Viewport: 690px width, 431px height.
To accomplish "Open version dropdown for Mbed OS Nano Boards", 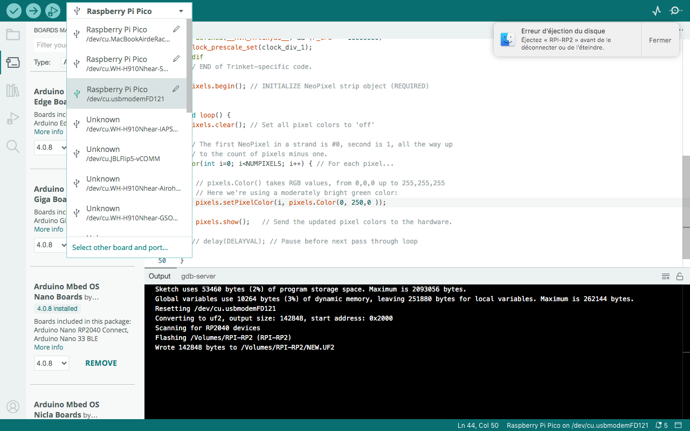I will [x=51, y=363].
